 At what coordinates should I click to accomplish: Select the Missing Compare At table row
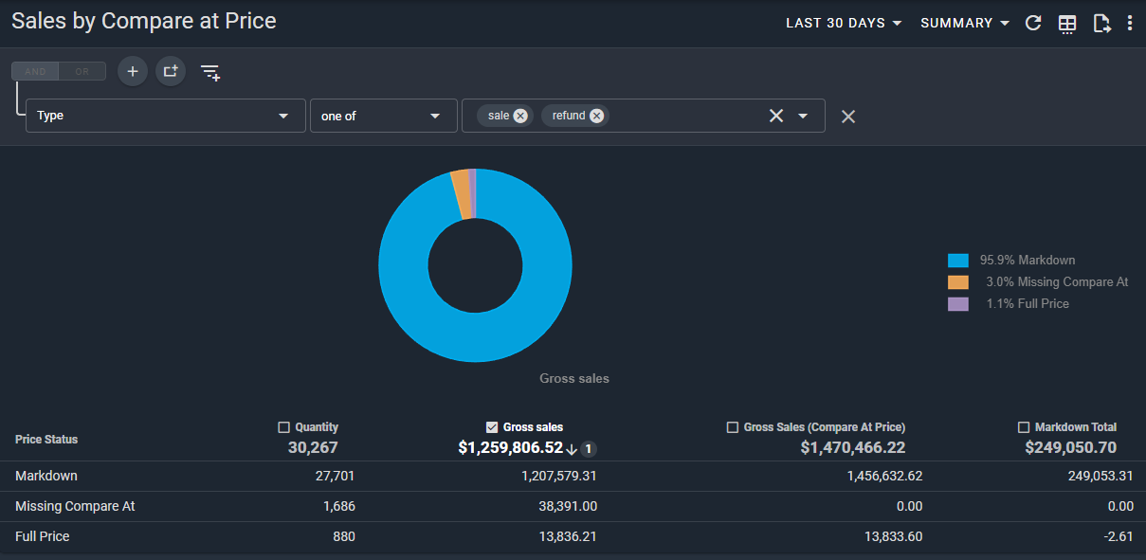(76, 506)
